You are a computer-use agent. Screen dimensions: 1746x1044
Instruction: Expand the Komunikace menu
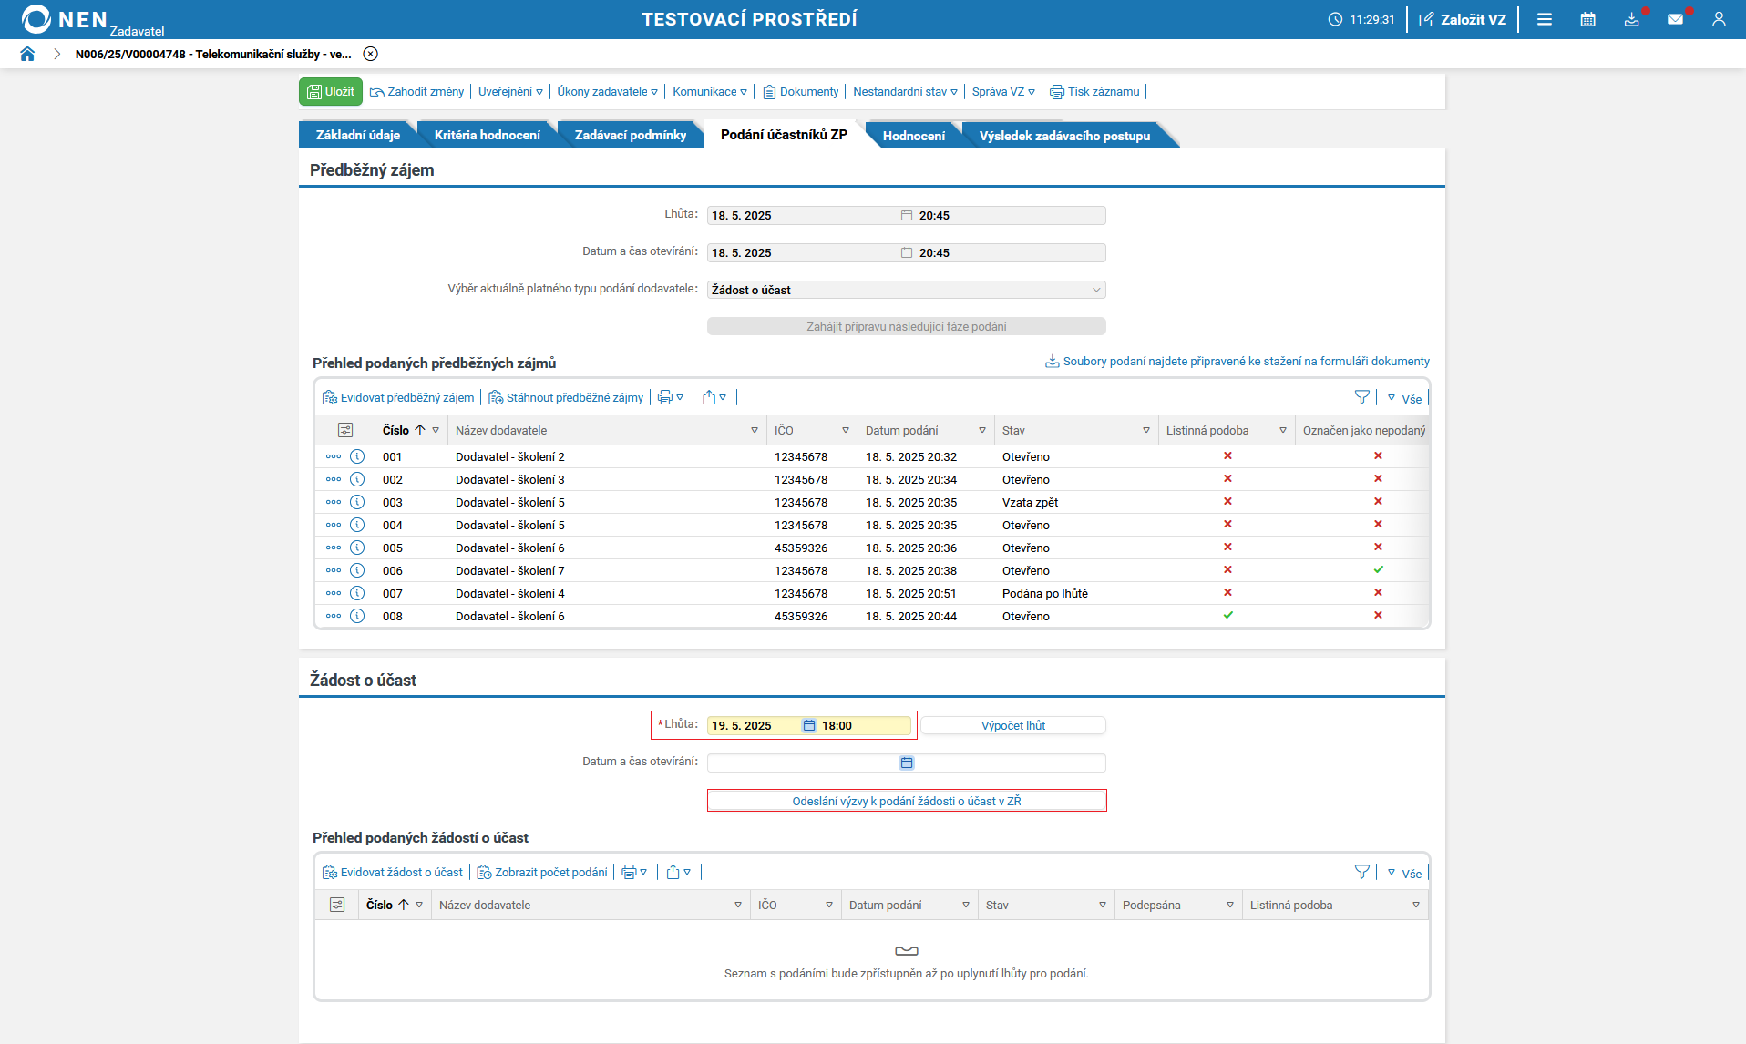click(x=709, y=92)
